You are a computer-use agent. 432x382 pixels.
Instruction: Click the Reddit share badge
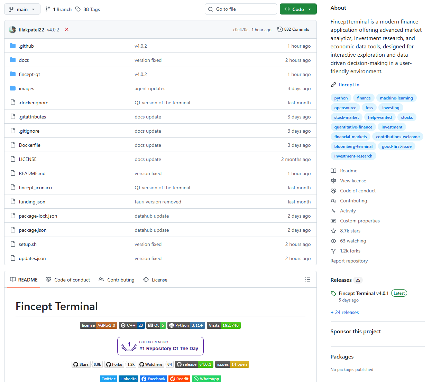coord(179,379)
